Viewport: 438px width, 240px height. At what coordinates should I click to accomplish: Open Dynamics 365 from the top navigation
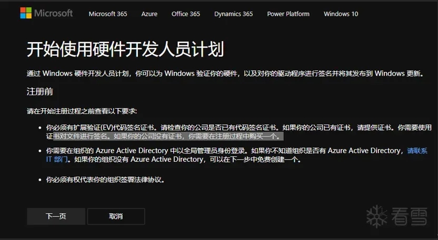233,14
